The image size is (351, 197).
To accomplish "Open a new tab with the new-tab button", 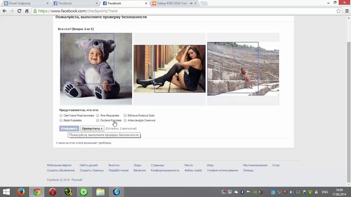I will point(203,3).
